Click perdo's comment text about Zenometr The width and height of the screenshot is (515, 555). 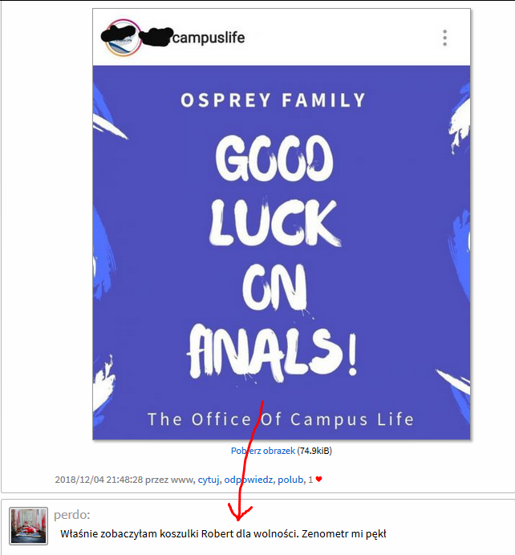223,534
